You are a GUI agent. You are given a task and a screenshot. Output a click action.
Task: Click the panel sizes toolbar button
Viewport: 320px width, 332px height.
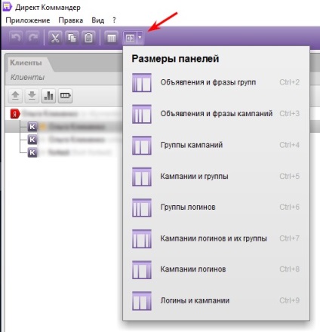(x=130, y=38)
